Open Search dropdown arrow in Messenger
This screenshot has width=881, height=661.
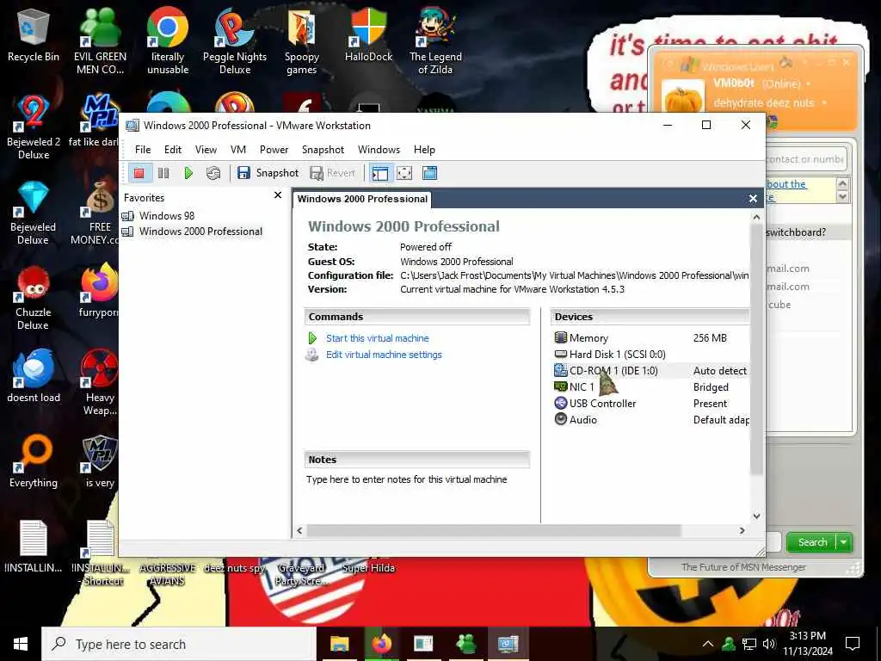pos(844,542)
